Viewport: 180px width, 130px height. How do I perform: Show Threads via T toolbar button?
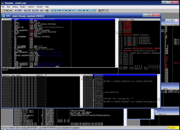point(63,10)
